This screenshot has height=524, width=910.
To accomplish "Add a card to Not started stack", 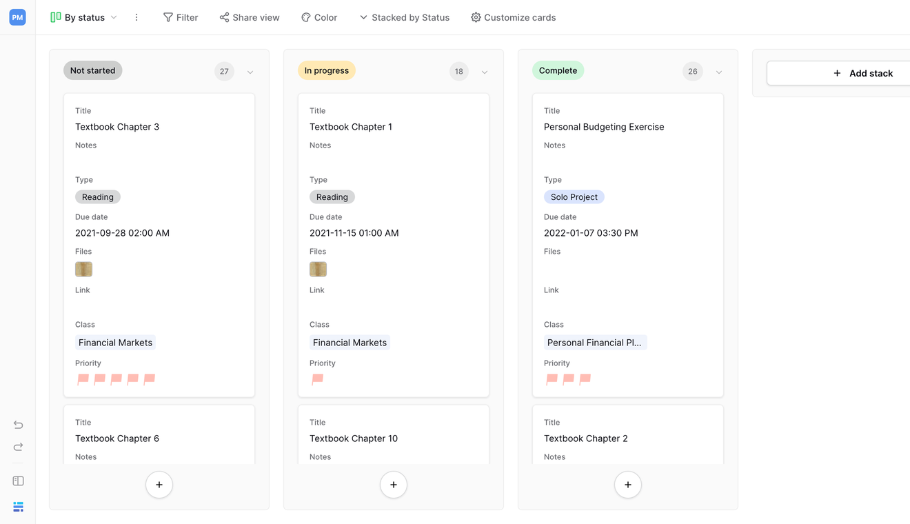I will coord(159,485).
